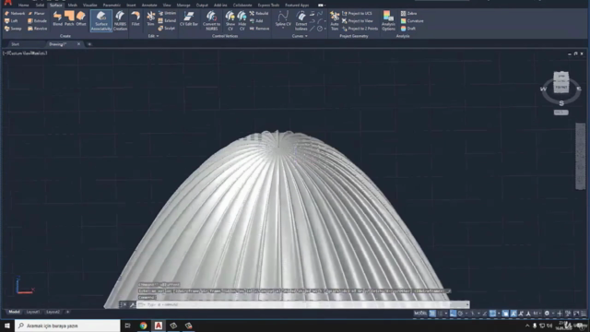Click the Sculpt tool
590x332 pixels.
point(167,29)
